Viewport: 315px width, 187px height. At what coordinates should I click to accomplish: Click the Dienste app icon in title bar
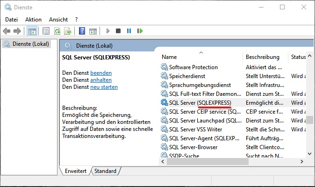point(8,7)
